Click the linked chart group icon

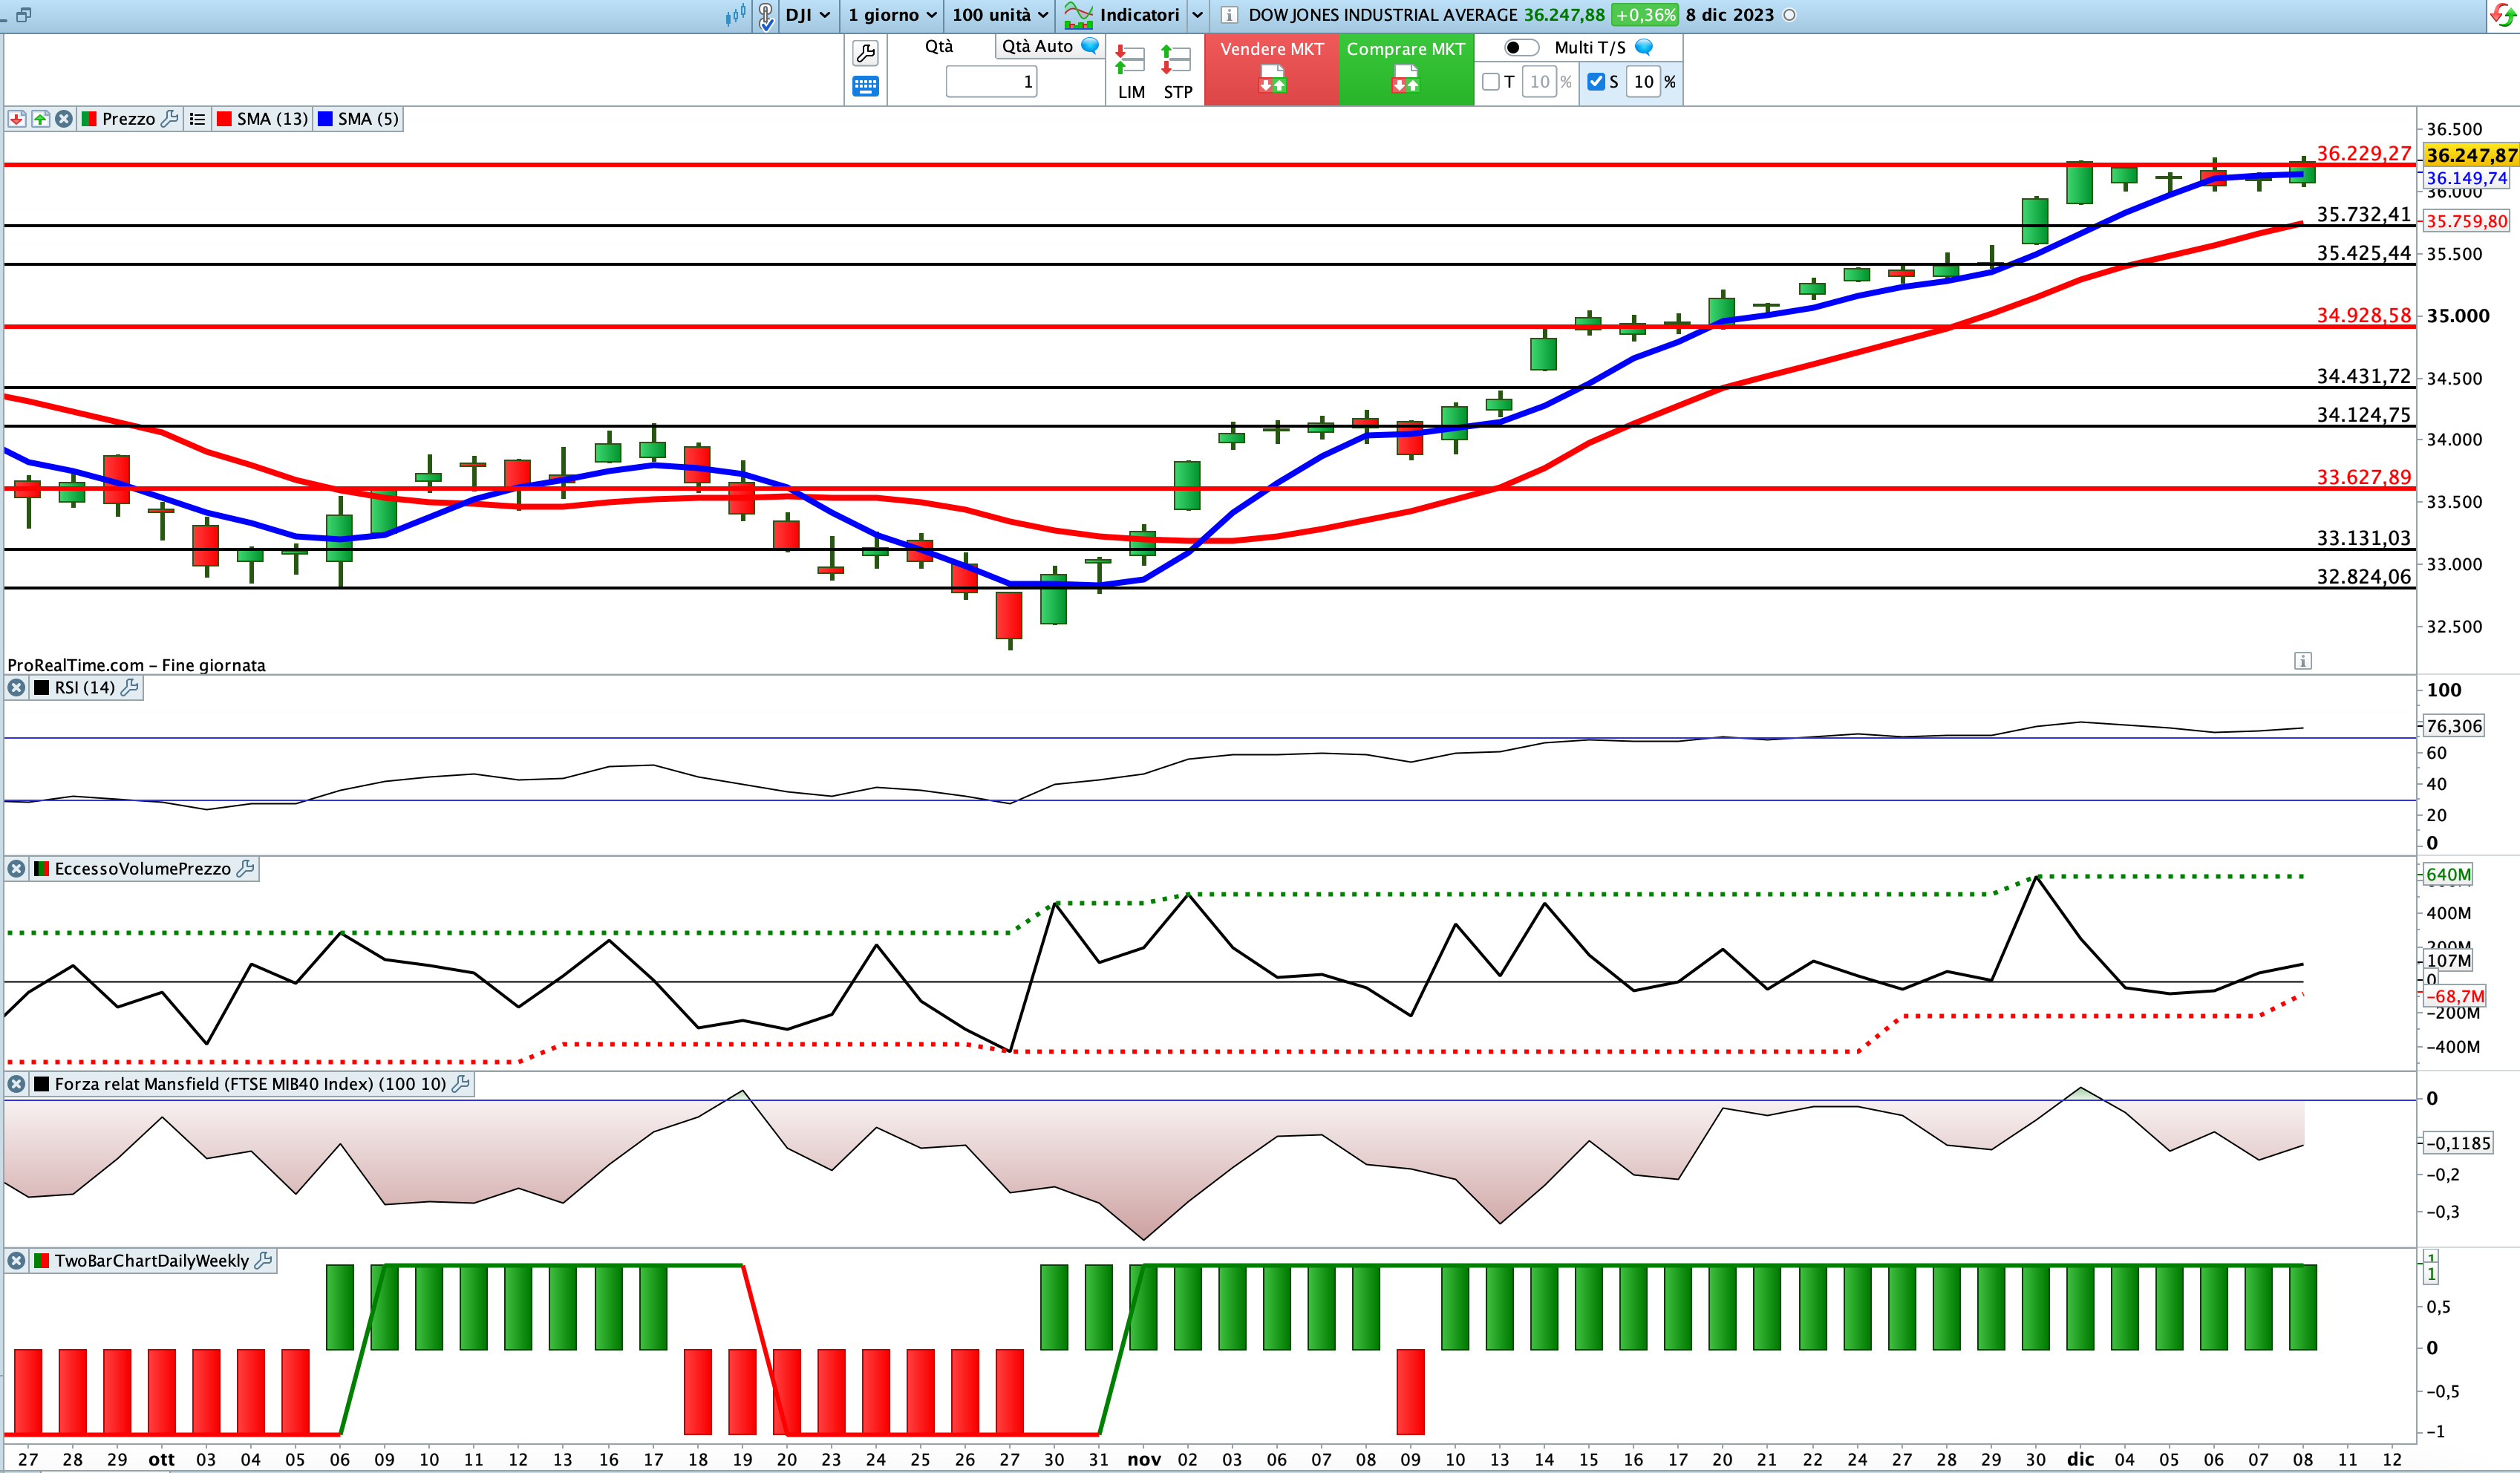pyautogui.click(x=766, y=15)
